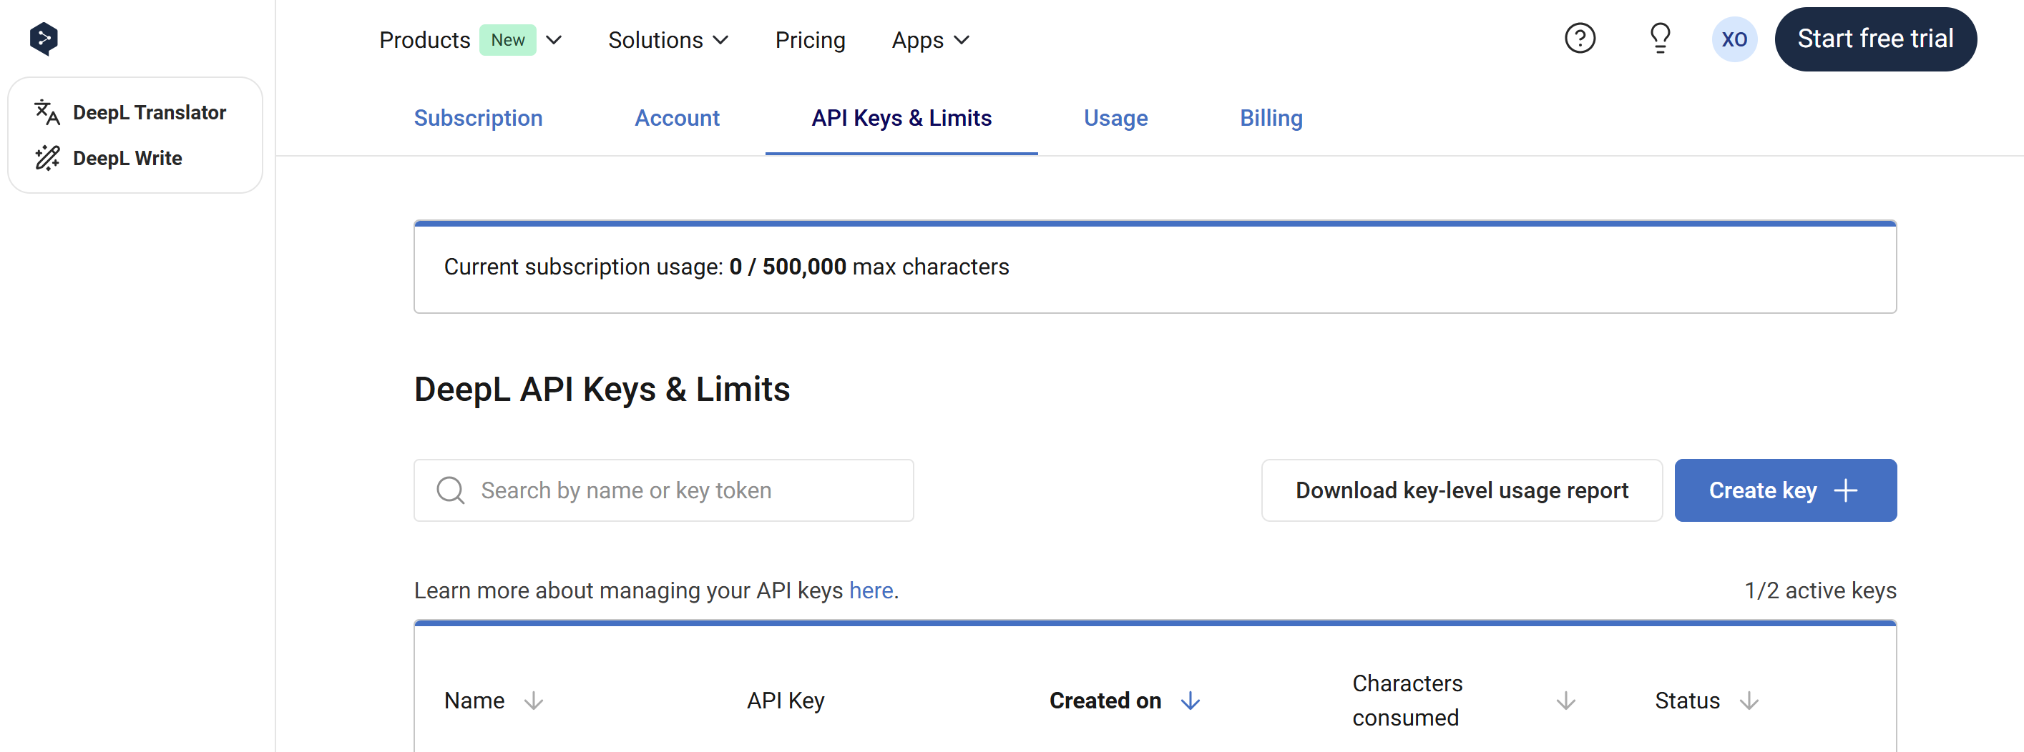2024x752 pixels.
Task: Open the XO account avatar
Action: (x=1734, y=39)
